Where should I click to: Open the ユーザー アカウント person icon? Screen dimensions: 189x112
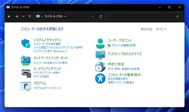pos(100,43)
